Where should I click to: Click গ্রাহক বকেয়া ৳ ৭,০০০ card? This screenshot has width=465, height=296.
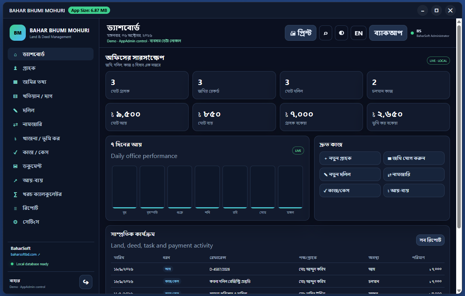tap(321, 117)
